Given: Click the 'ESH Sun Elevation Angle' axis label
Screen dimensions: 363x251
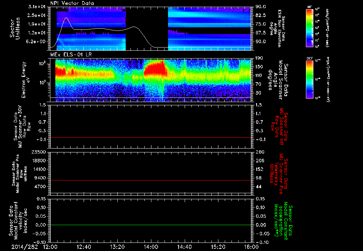Looking at the screenshot, I should click(277, 28).
